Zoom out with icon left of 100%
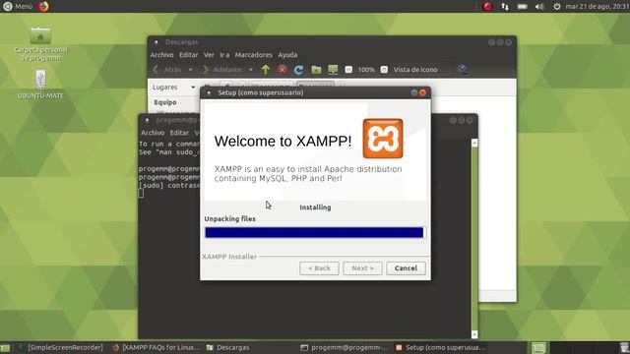This screenshot has height=354, width=630. [x=348, y=70]
